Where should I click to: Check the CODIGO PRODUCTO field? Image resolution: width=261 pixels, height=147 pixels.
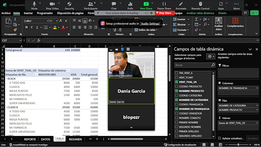[x=177, y=86]
